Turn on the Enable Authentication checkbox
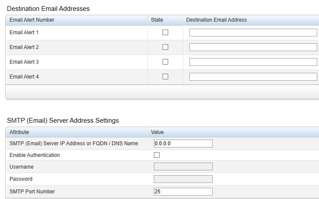 156,155
